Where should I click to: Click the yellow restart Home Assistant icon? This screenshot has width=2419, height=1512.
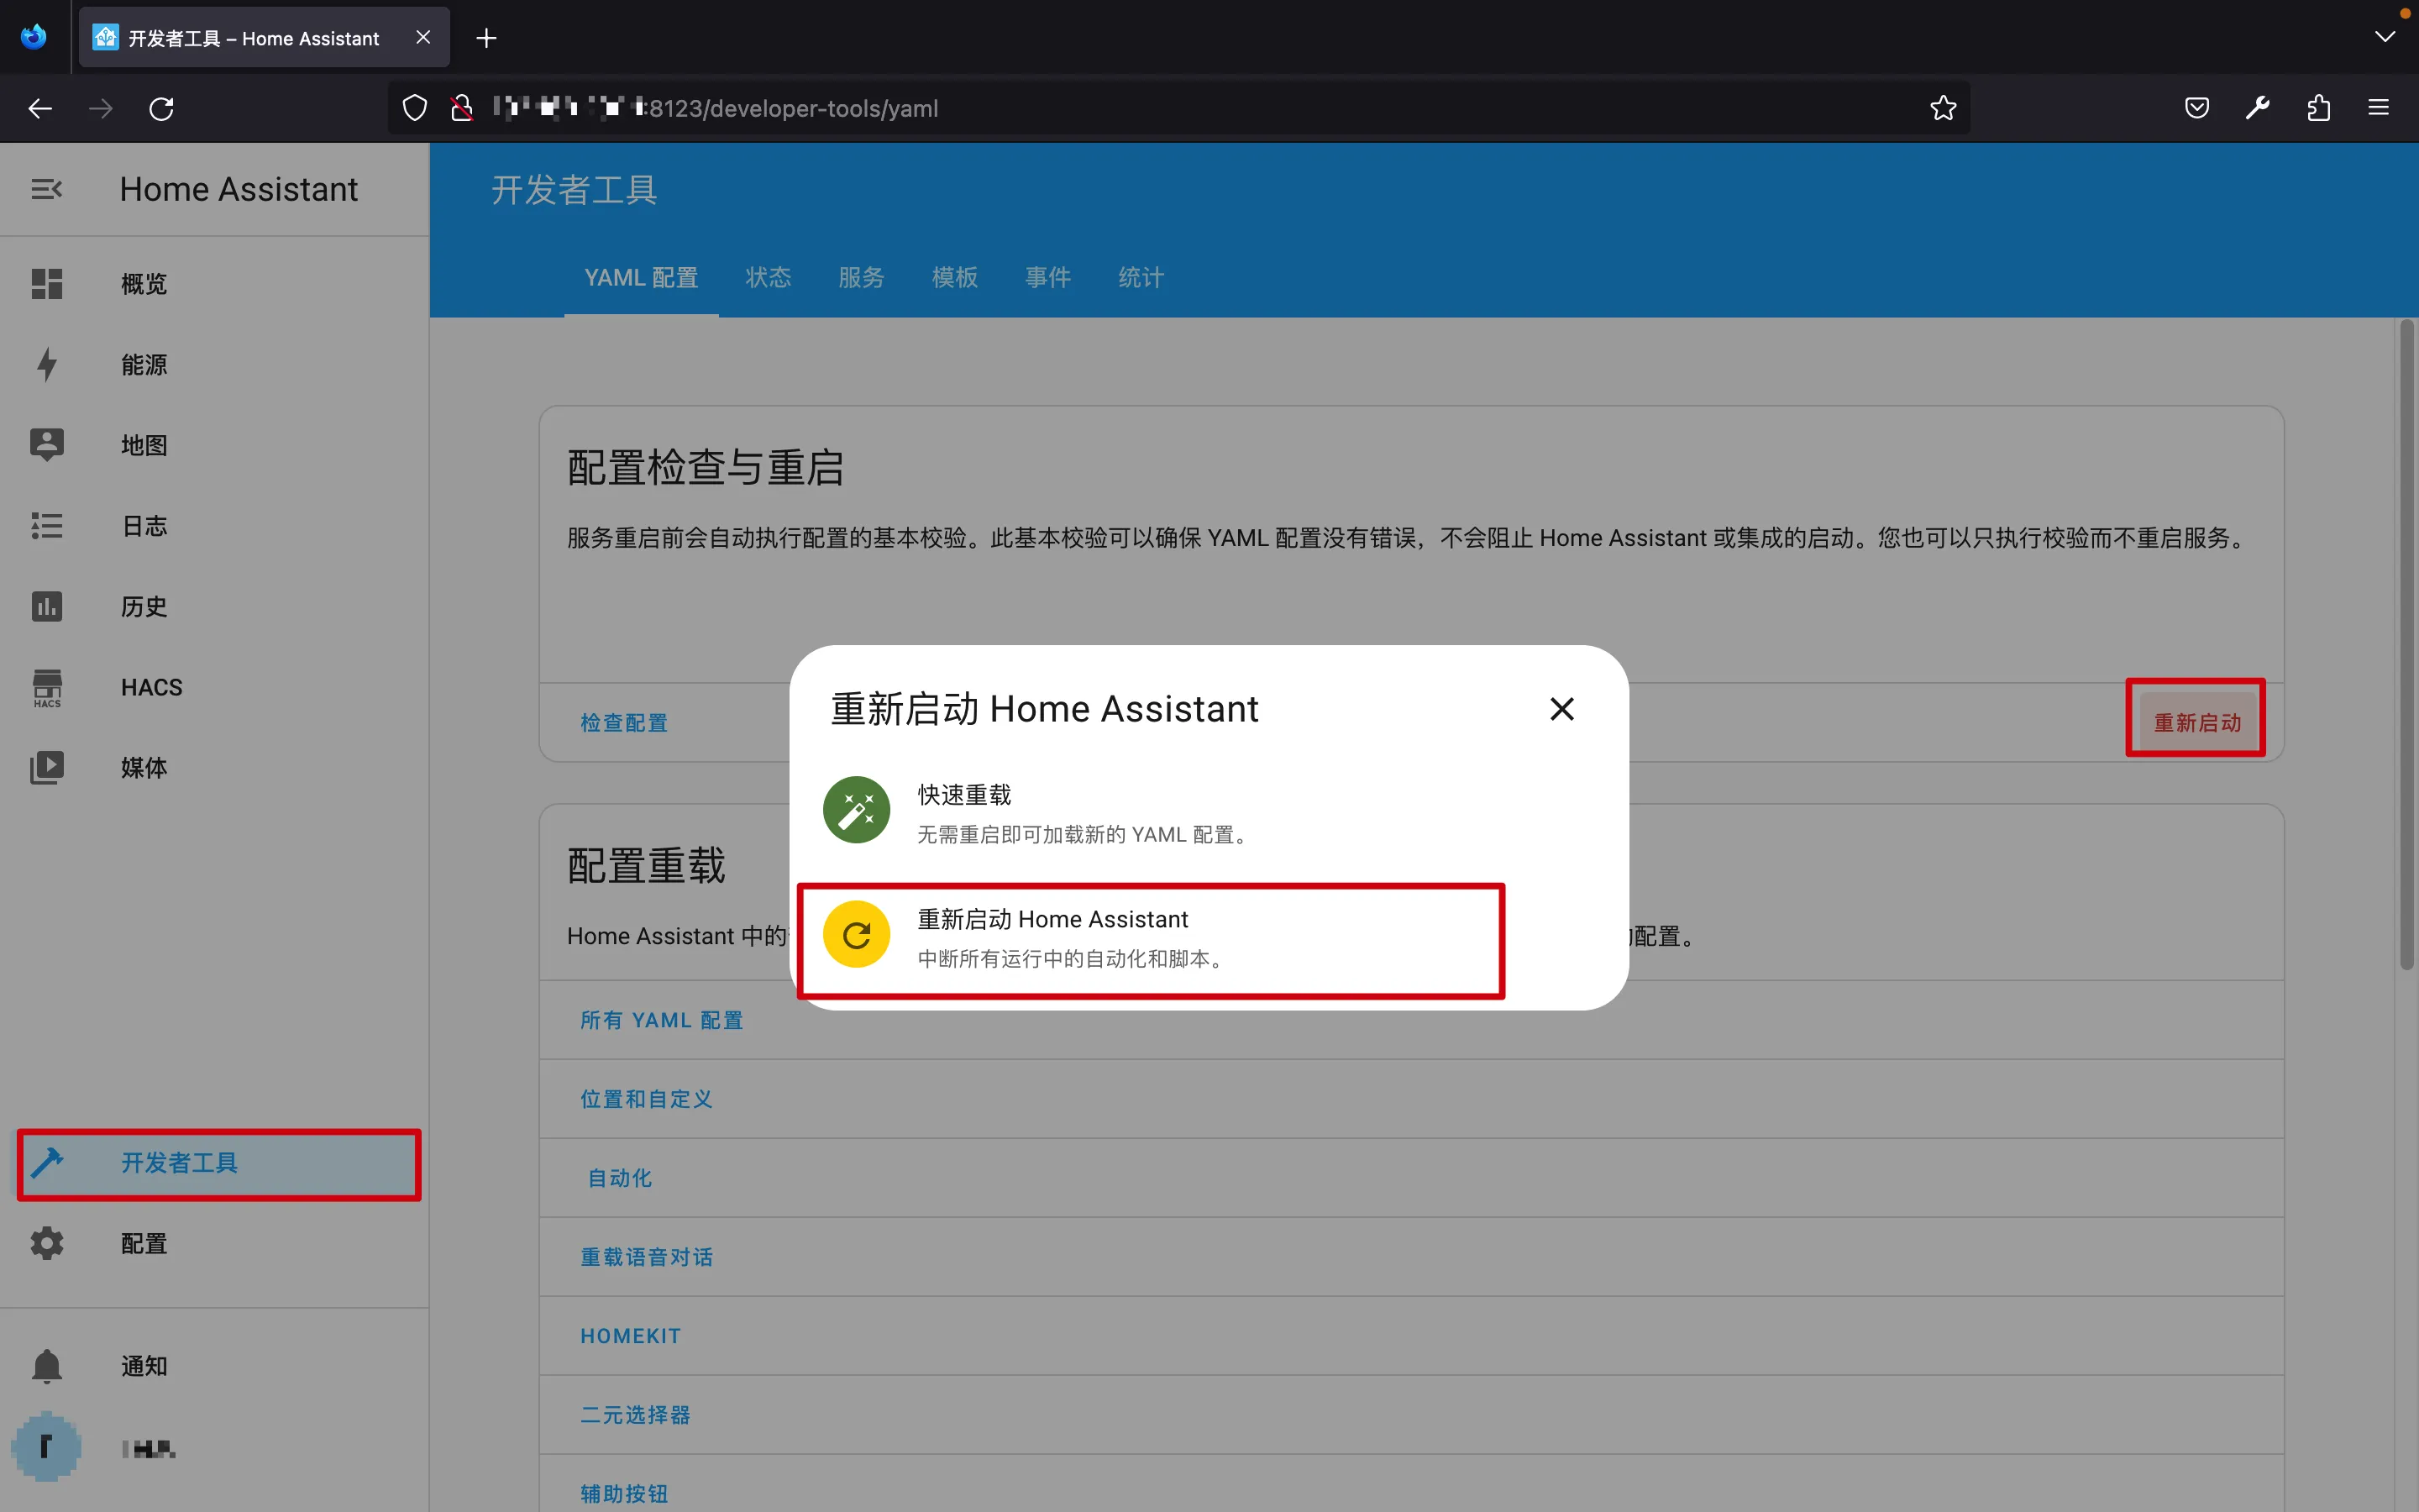tap(856, 935)
